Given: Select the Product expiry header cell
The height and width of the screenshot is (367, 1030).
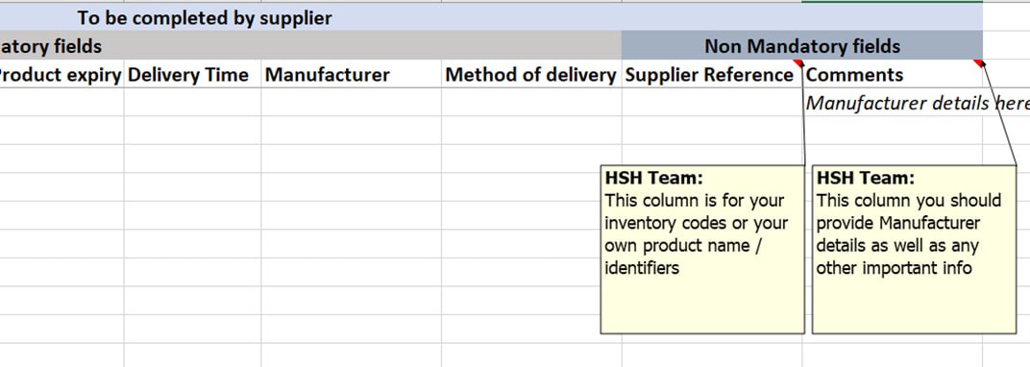Looking at the screenshot, I should pyautogui.click(x=61, y=74).
